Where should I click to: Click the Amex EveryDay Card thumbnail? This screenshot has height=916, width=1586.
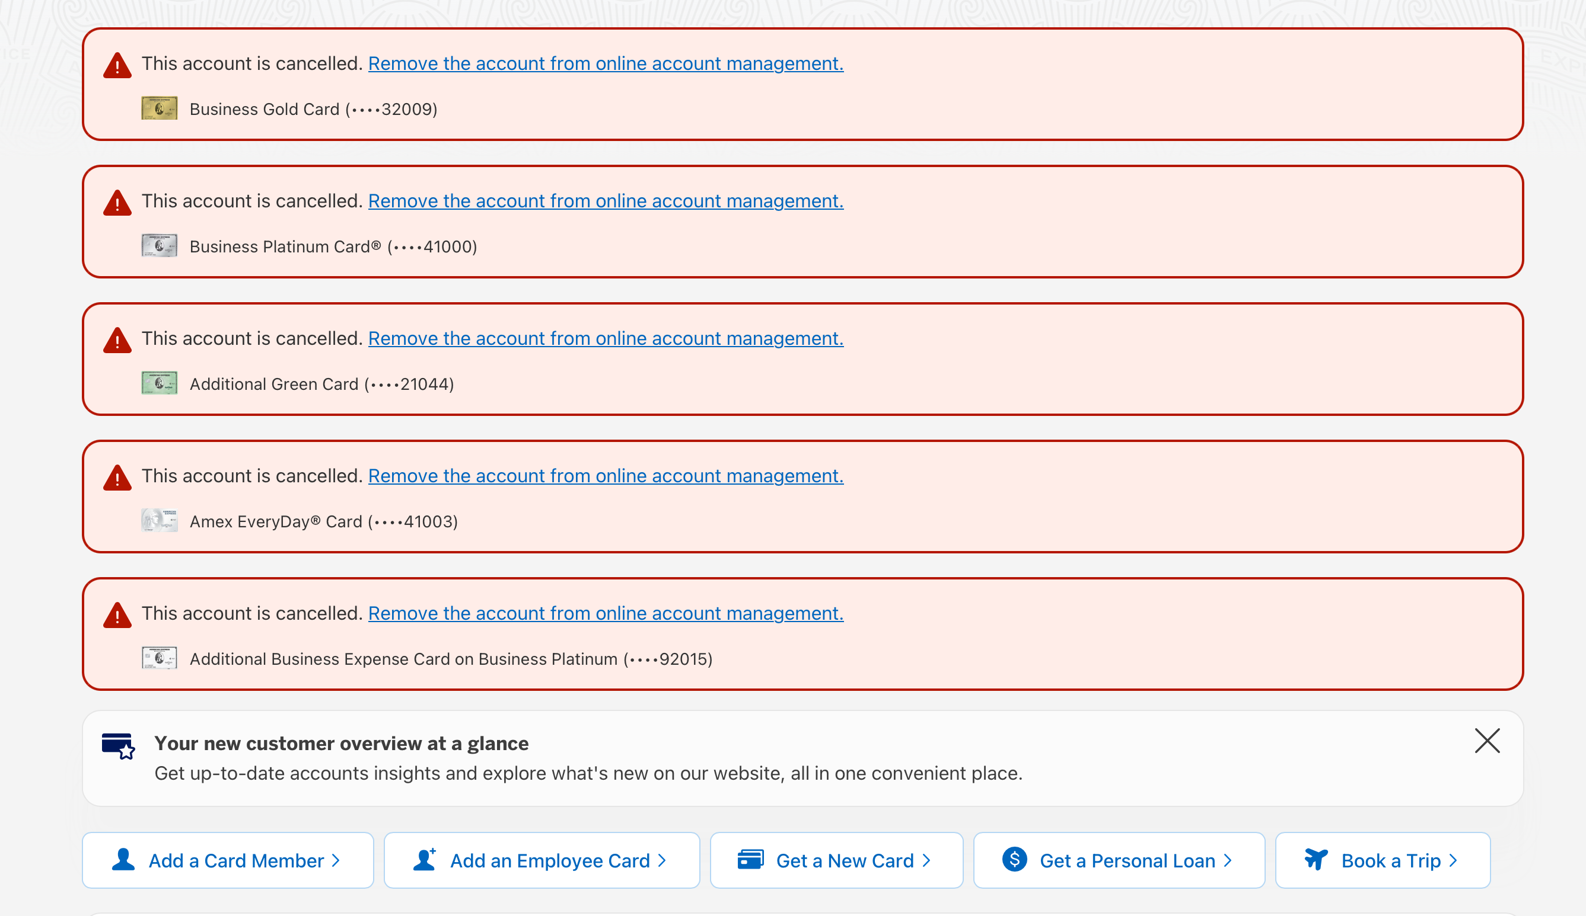[x=159, y=521]
